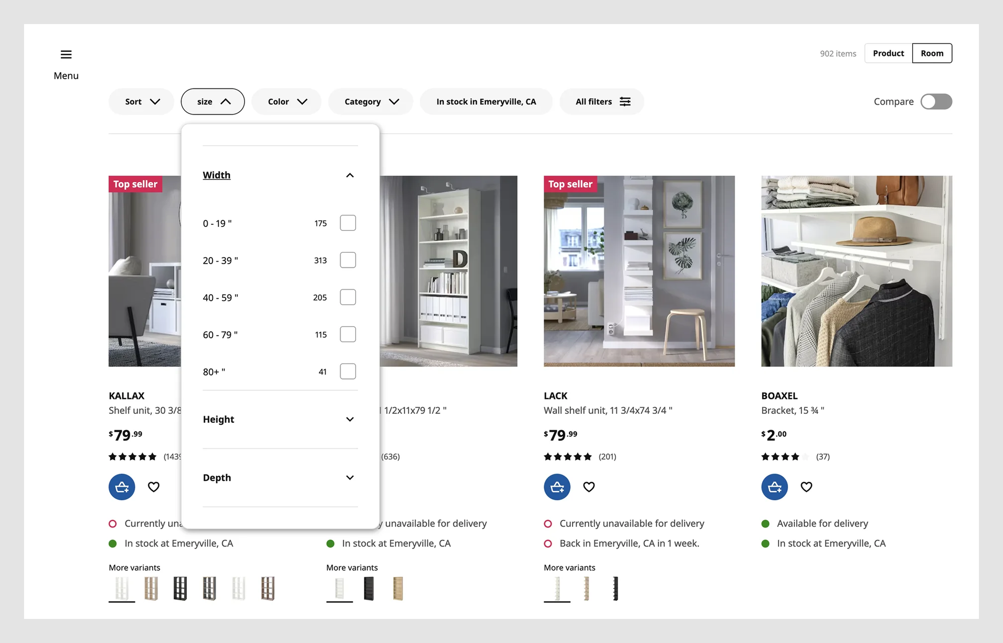Select the white LACK variant swatch

[557, 588]
